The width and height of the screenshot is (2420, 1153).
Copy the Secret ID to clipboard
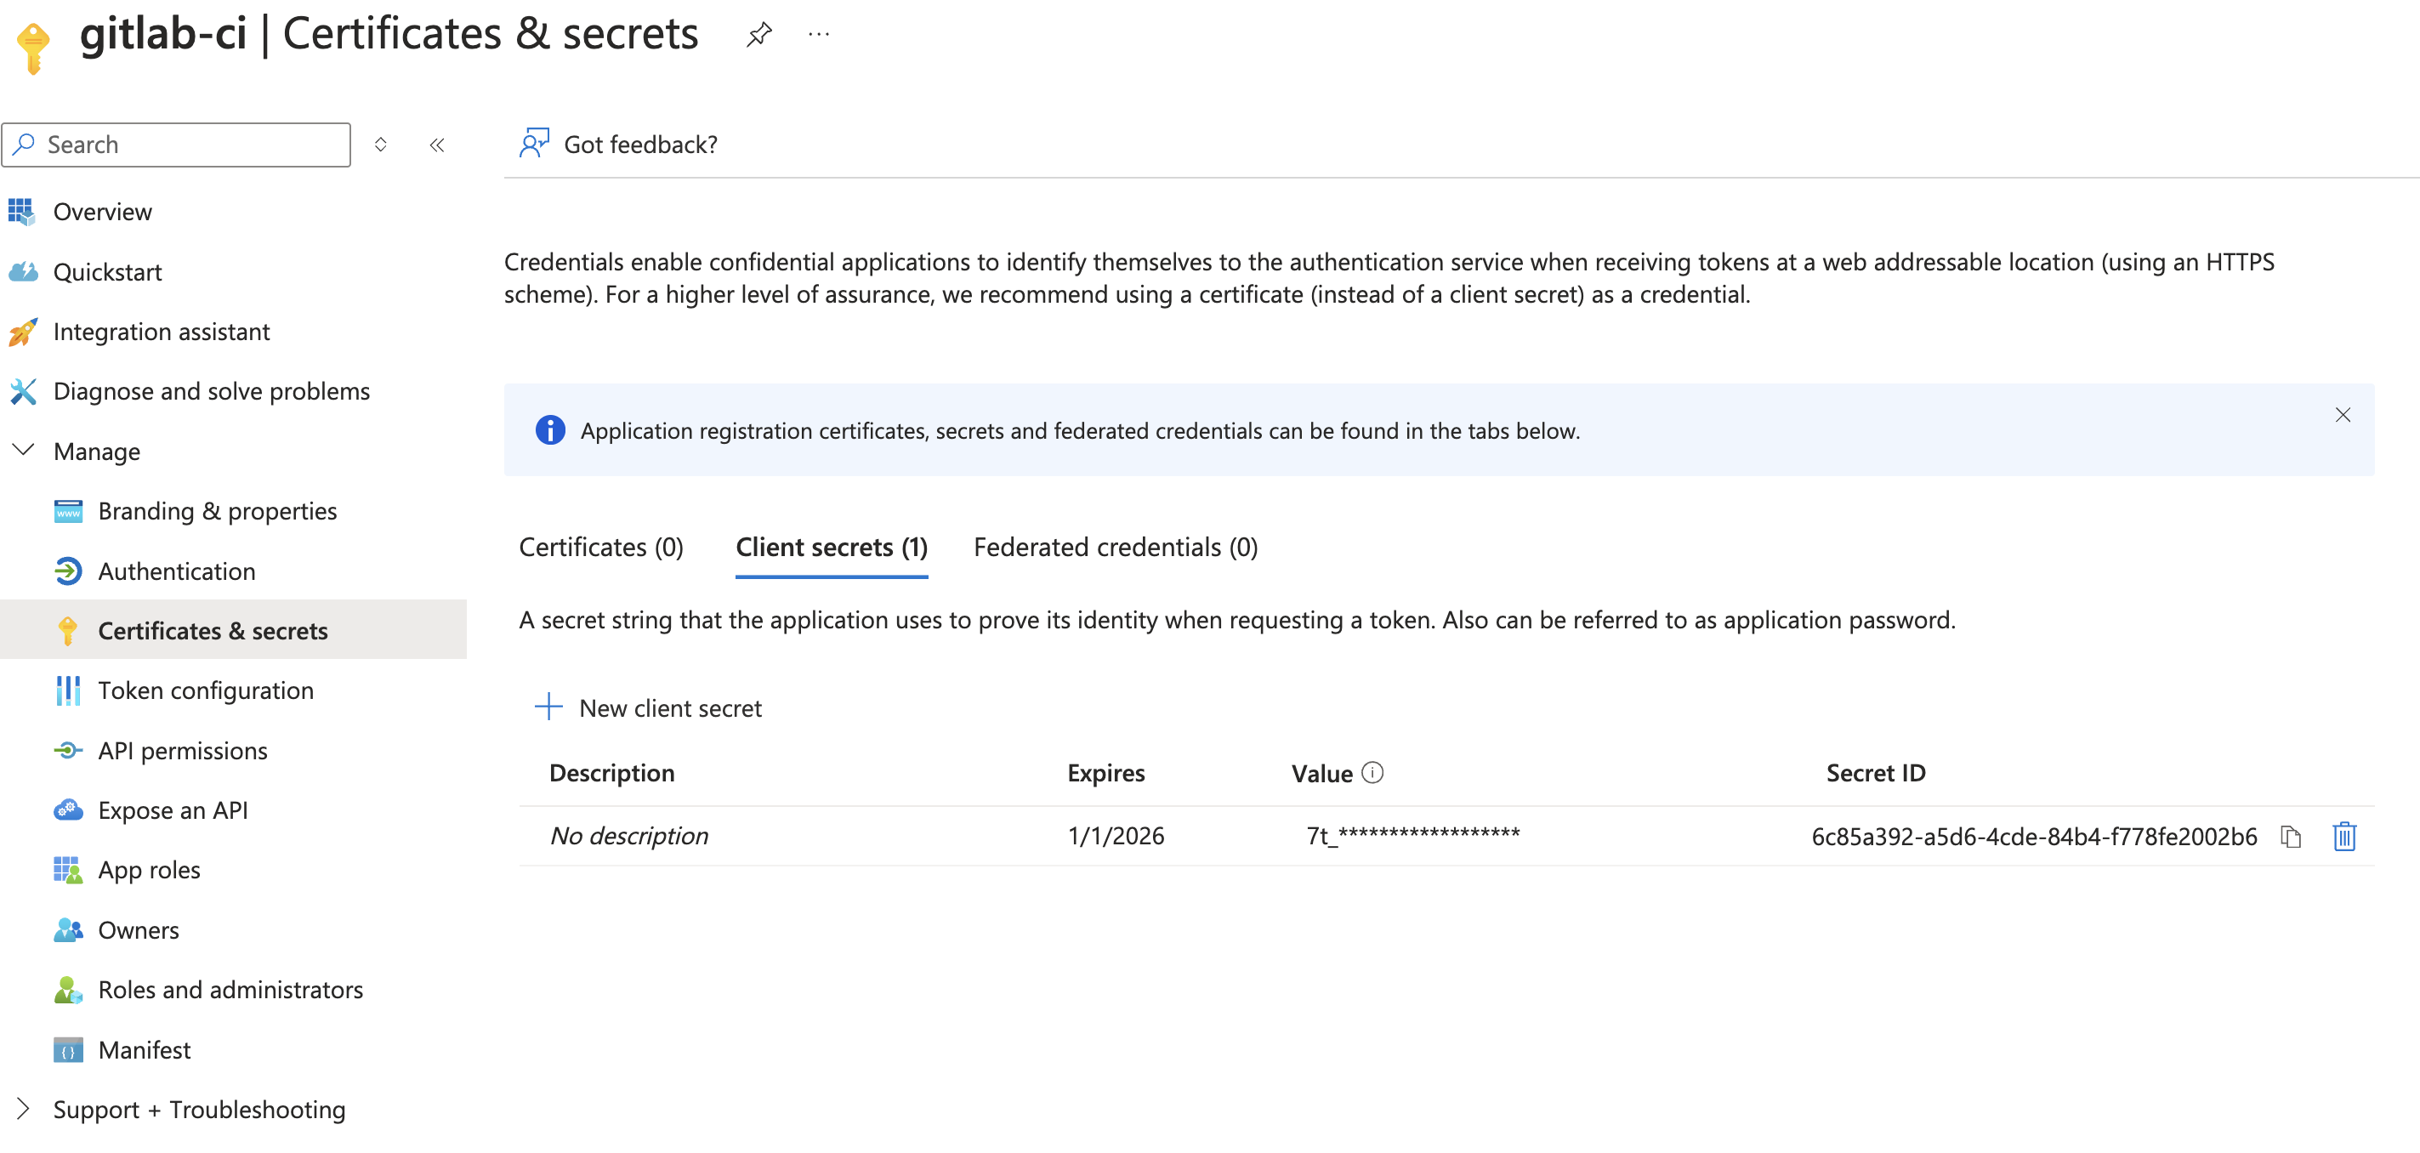(x=2291, y=837)
